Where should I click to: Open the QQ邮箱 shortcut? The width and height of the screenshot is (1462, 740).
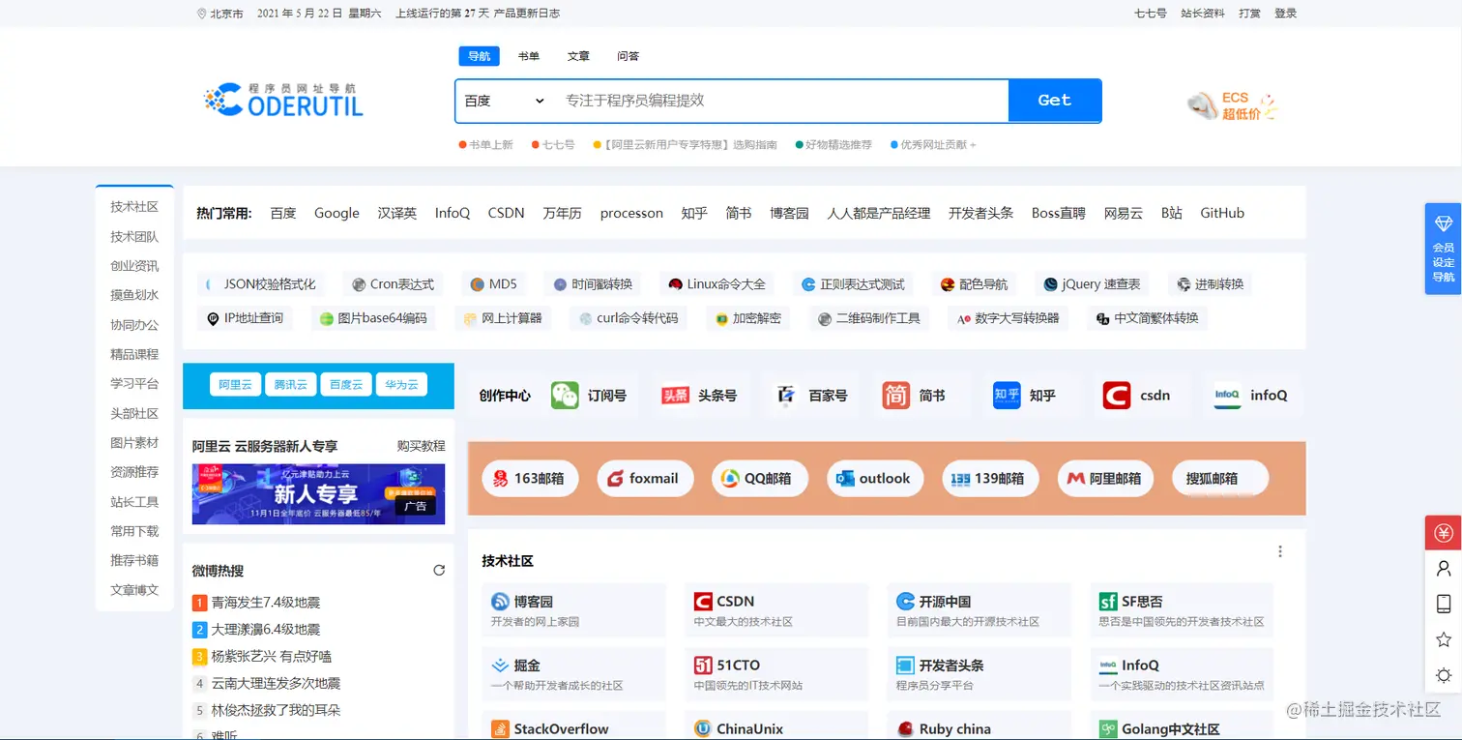[x=760, y=478]
